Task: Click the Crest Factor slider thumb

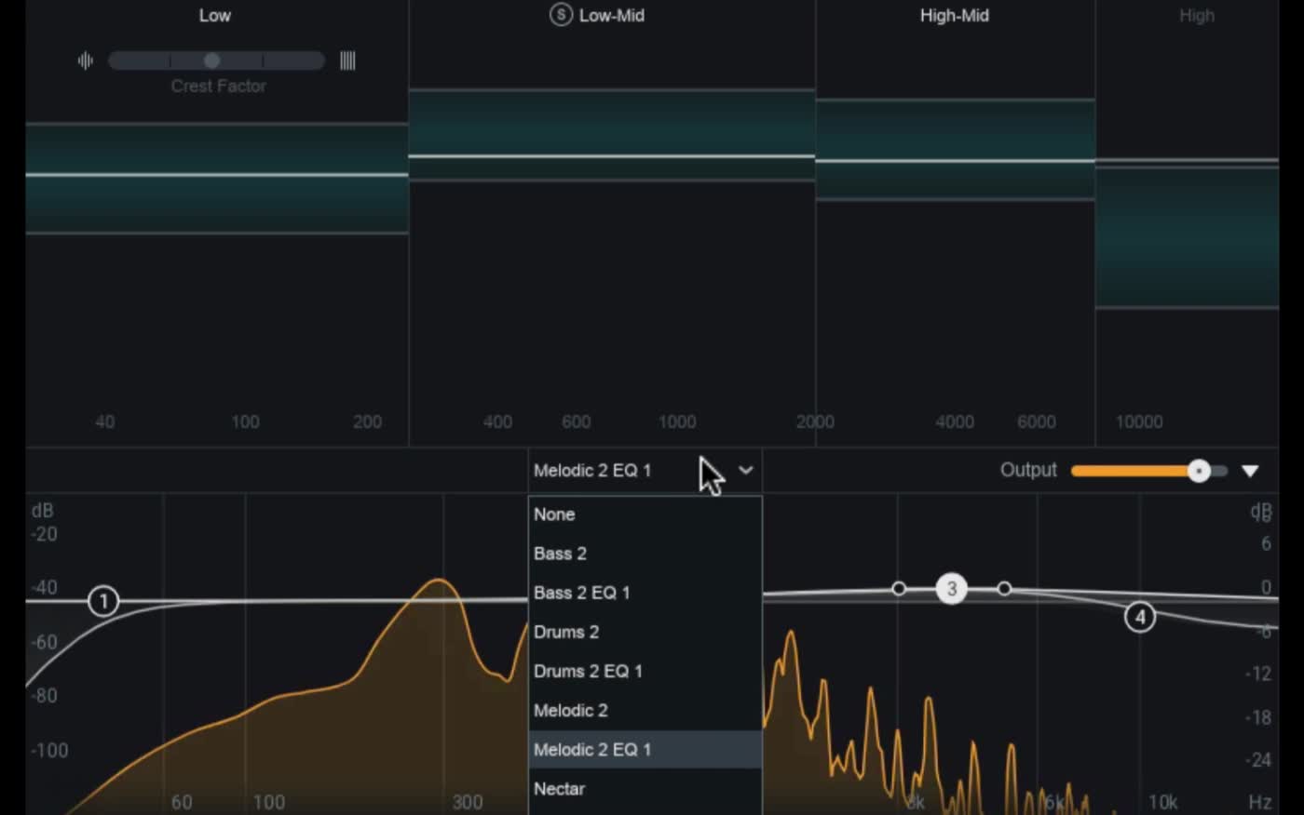Action: click(211, 60)
